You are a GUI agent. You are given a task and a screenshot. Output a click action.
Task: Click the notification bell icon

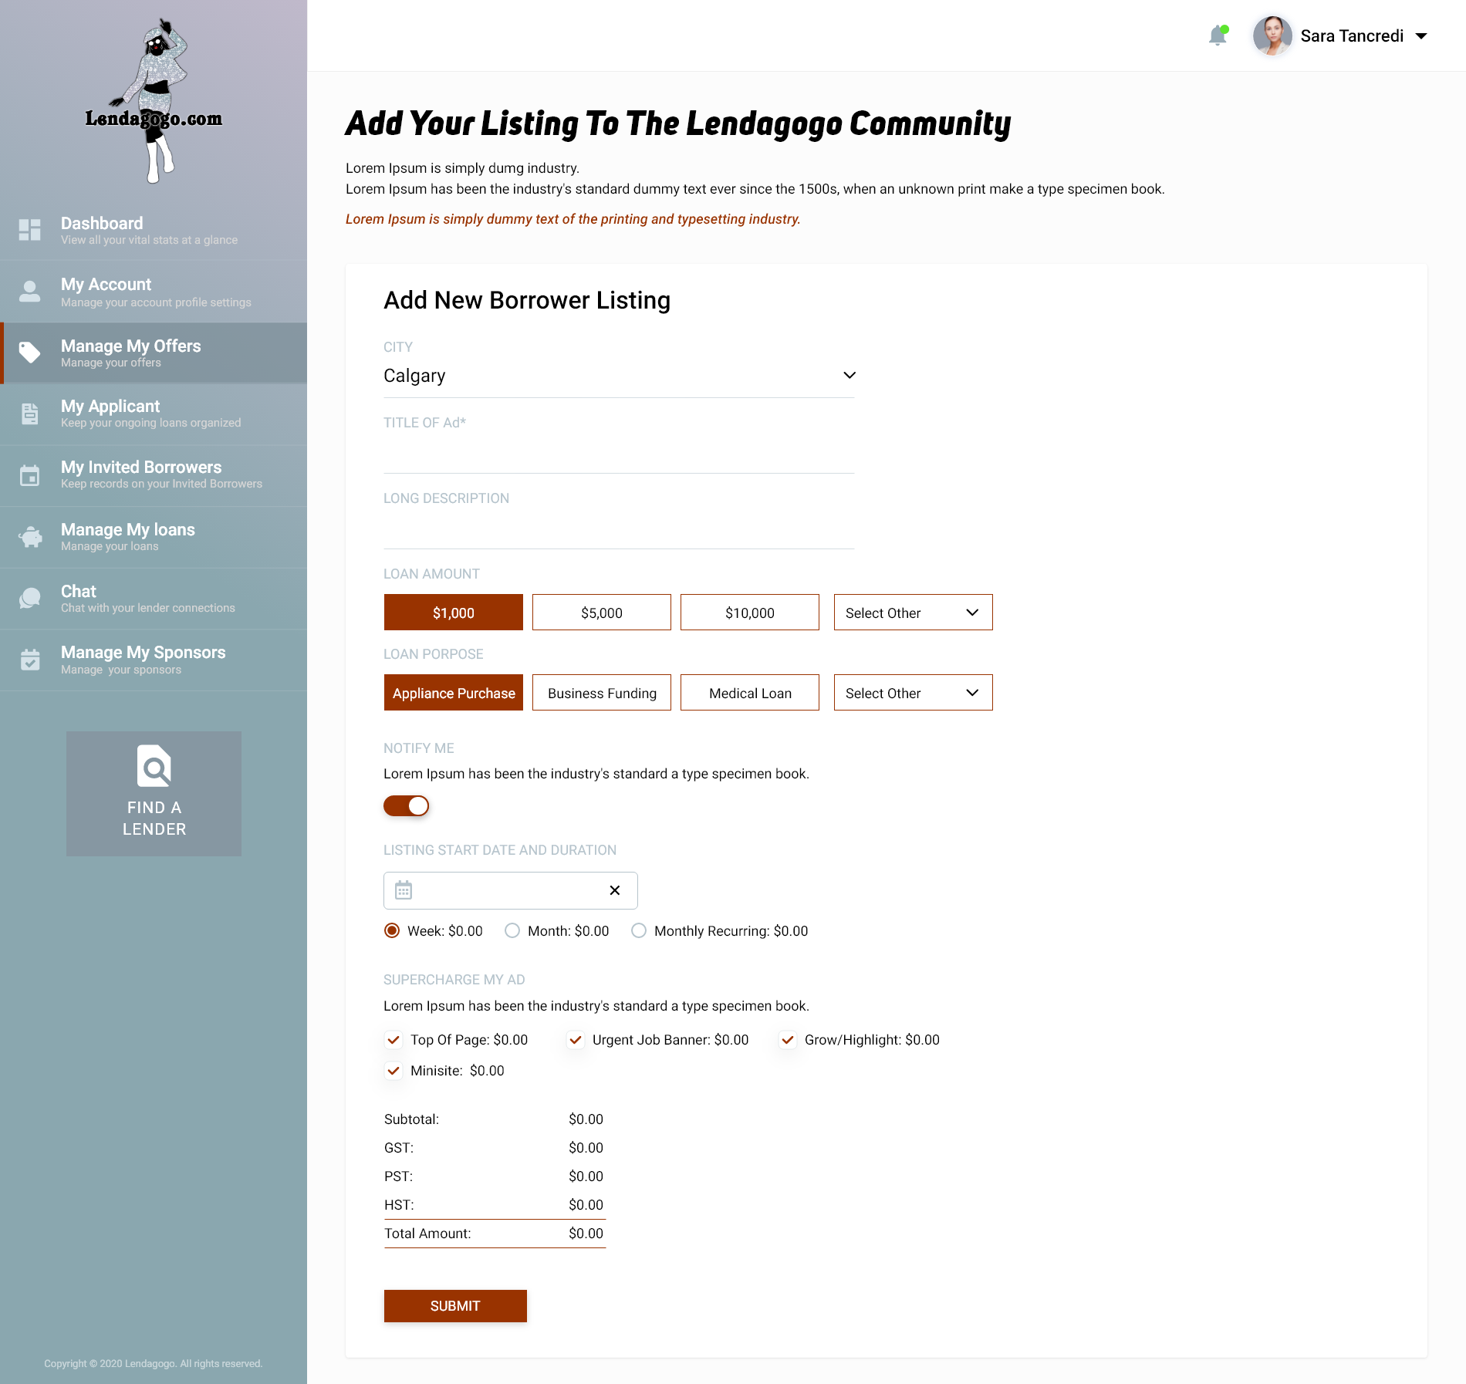(1218, 35)
